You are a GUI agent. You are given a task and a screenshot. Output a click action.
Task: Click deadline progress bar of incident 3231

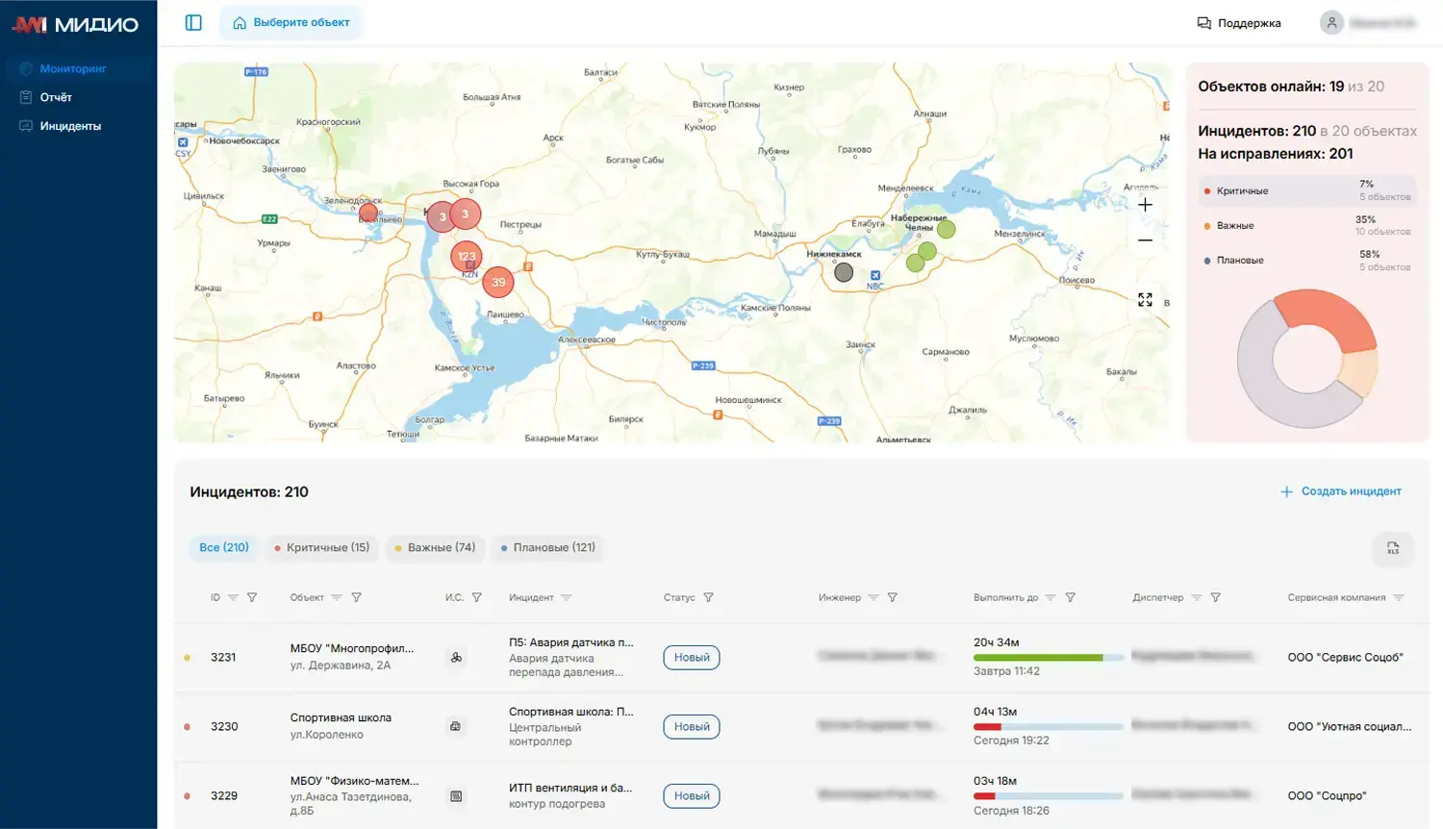(1049, 657)
